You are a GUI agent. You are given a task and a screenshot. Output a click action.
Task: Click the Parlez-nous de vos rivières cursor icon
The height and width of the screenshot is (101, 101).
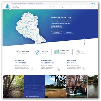(x=58, y=69)
